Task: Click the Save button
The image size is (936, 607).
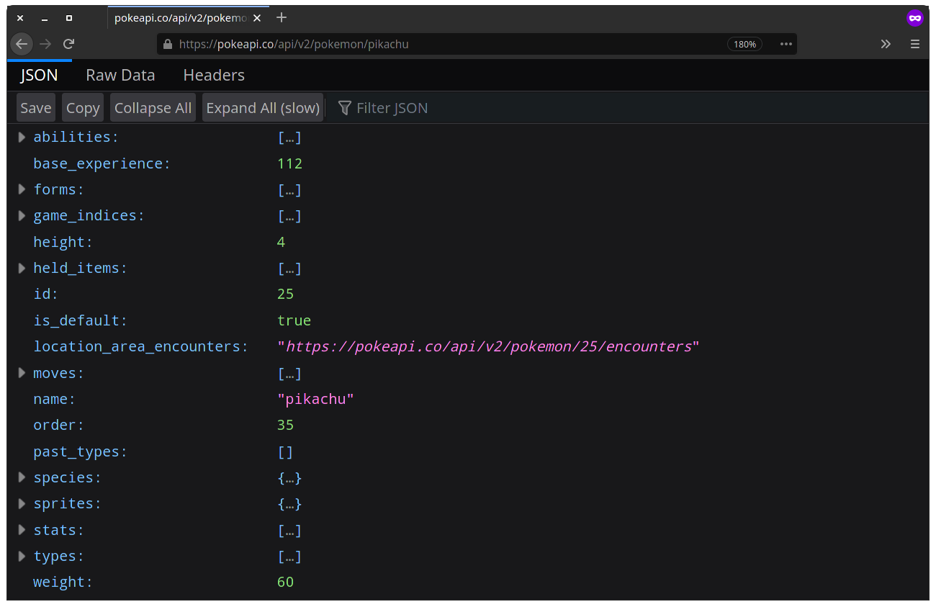Action: (x=36, y=108)
